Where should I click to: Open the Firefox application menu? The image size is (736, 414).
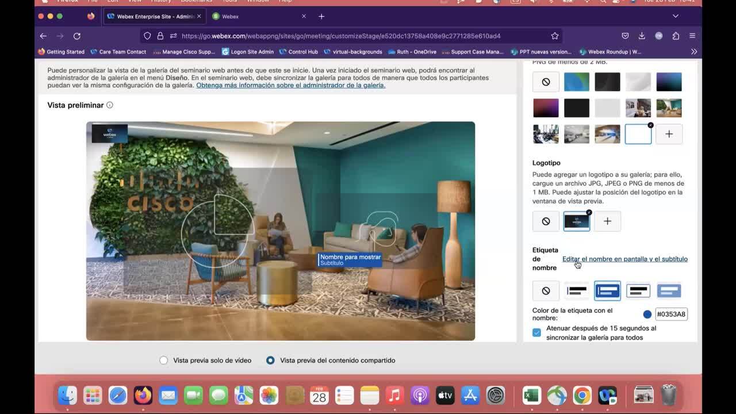[x=692, y=36]
